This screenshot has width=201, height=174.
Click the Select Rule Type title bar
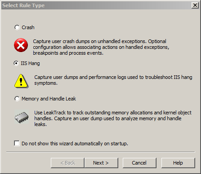tap(96, 5)
